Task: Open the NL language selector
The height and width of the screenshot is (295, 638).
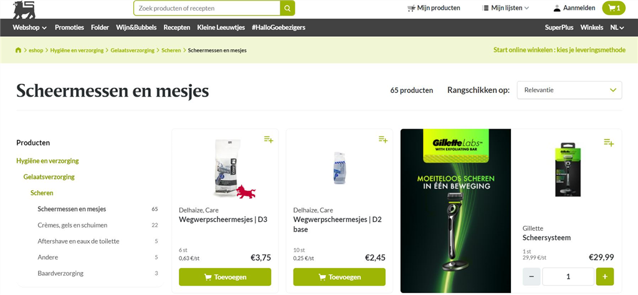Action: click(617, 27)
